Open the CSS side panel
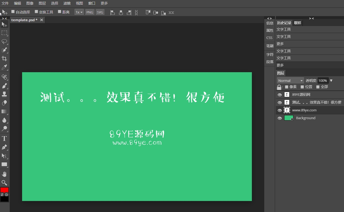The height and width of the screenshot is (212, 344). pos(270,38)
